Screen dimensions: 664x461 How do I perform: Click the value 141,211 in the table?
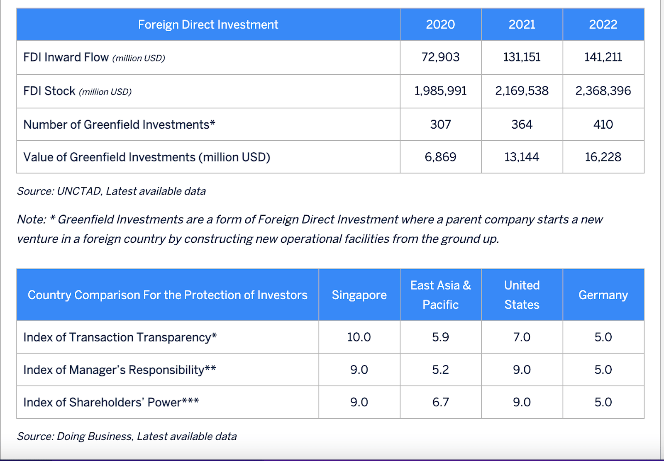pyautogui.click(x=603, y=58)
